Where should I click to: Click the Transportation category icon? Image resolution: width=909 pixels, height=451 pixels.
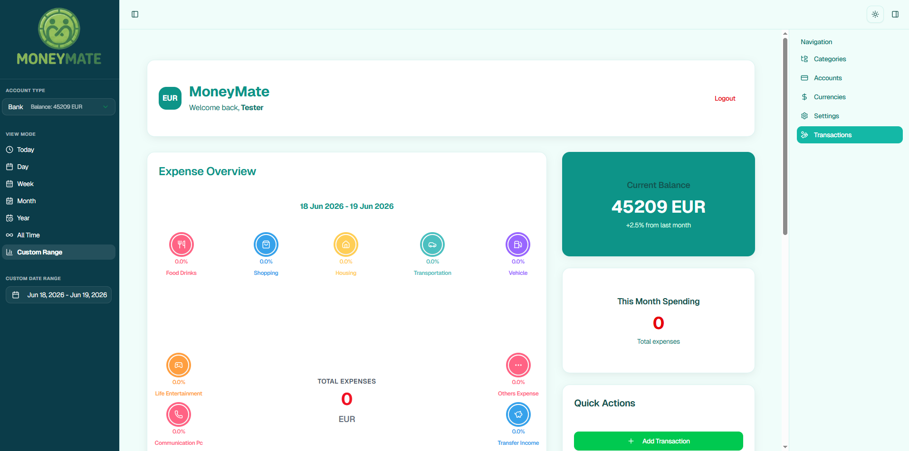[x=432, y=244]
